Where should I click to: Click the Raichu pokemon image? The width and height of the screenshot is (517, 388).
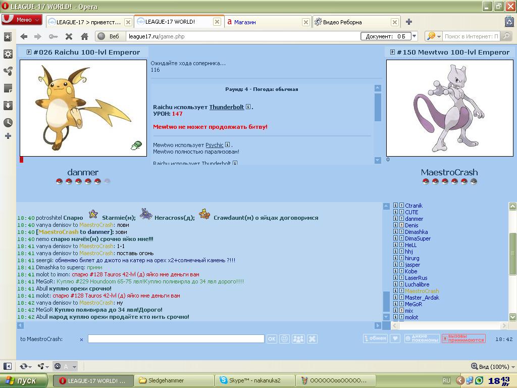[x=83, y=108]
